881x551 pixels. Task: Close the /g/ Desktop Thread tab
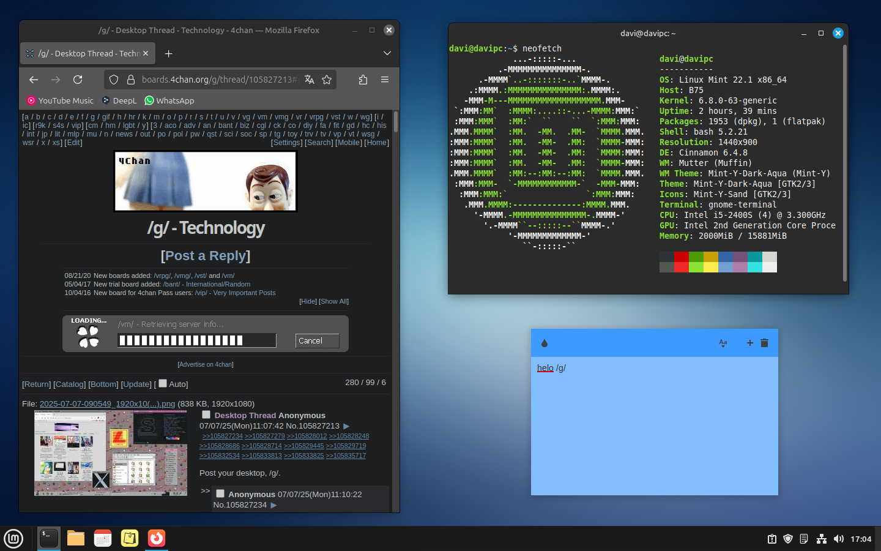[x=146, y=53]
